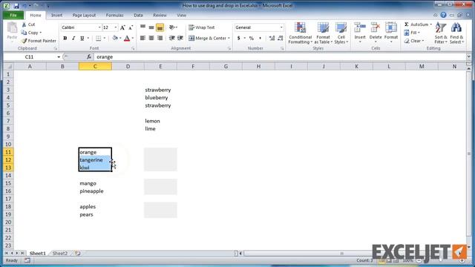Open the font size 12 dropdown
This screenshot has height=267, width=475.
click(x=116, y=27)
